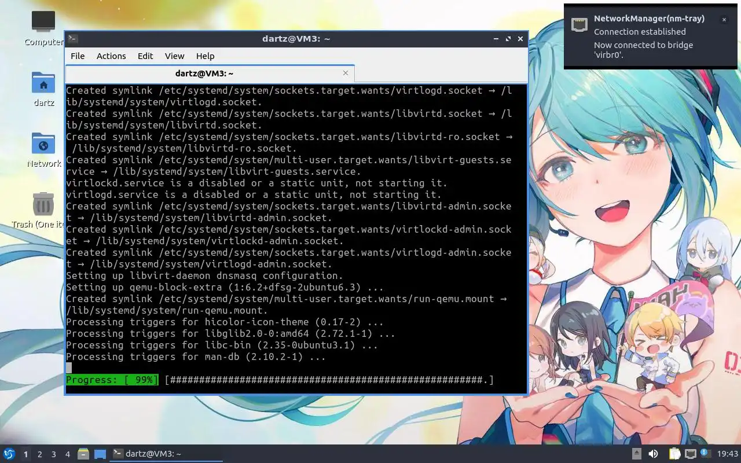Open the terminal Actions menu

coord(111,56)
